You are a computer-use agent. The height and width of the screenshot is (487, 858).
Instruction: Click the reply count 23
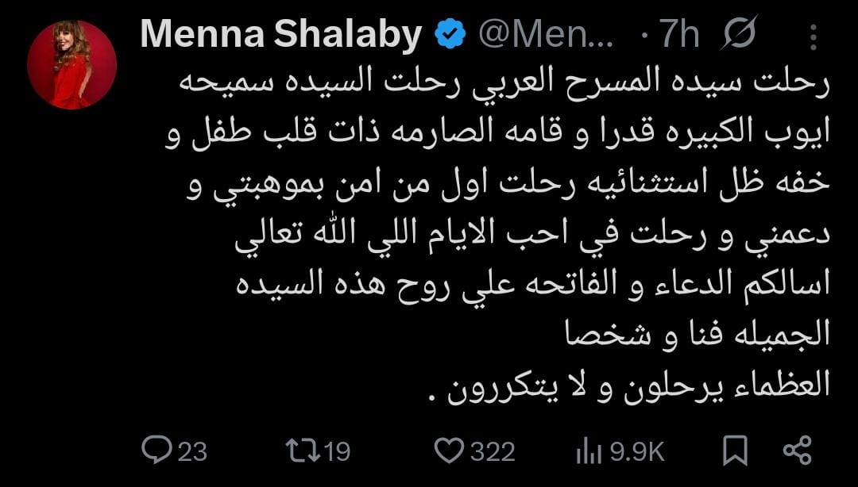click(191, 452)
